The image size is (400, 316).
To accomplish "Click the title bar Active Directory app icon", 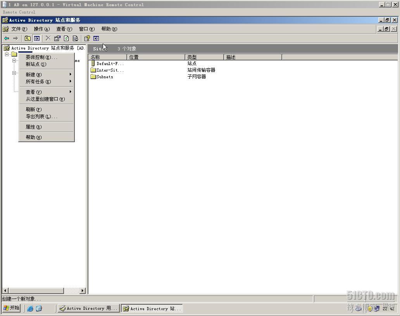I will [x=5, y=20].
